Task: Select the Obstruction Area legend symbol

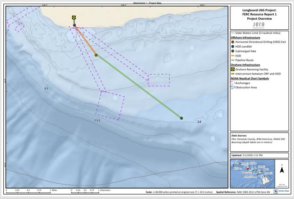Action: click(x=233, y=88)
